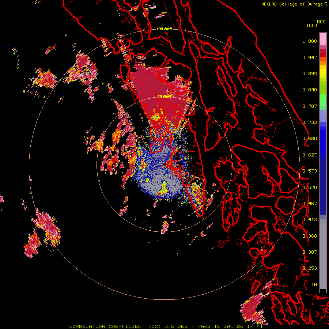The image size is (329, 329).
Task: Click the DCC label above the color scale
Action: (321, 22)
